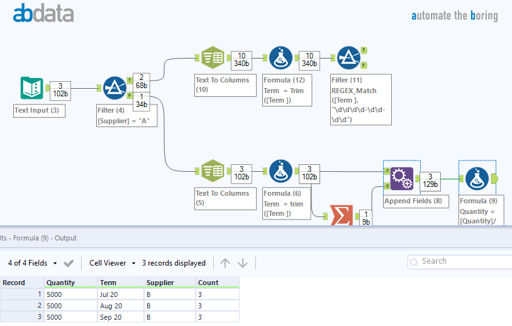
Task: Select the Text To Columns (10) tool icon
Action: pyautogui.click(x=213, y=58)
